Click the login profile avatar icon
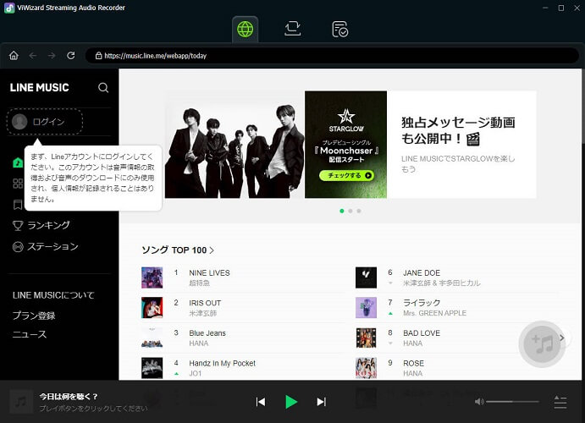The height and width of the screenshot is (423, 585). [19, 122]
